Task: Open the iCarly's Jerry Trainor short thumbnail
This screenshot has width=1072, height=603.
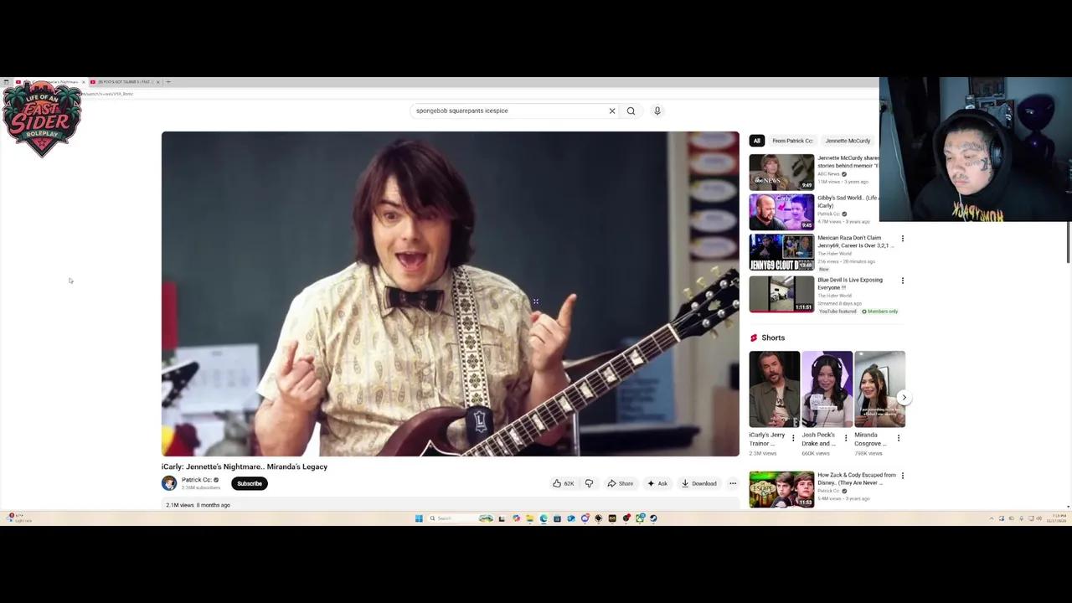Action: (x=774, y=389)
